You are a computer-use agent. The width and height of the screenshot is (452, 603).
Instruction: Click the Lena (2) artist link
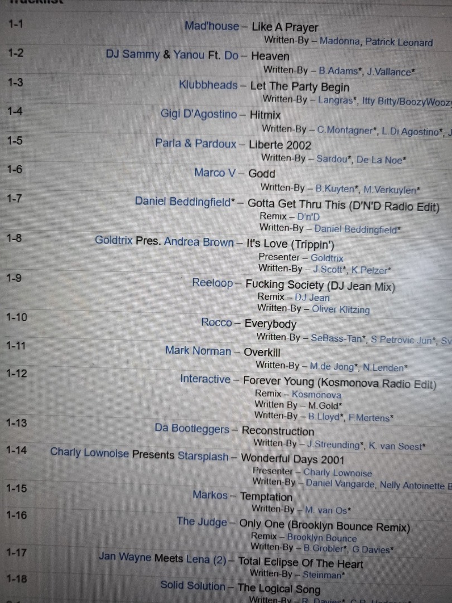pyautogui.click(x=206, y=559)
